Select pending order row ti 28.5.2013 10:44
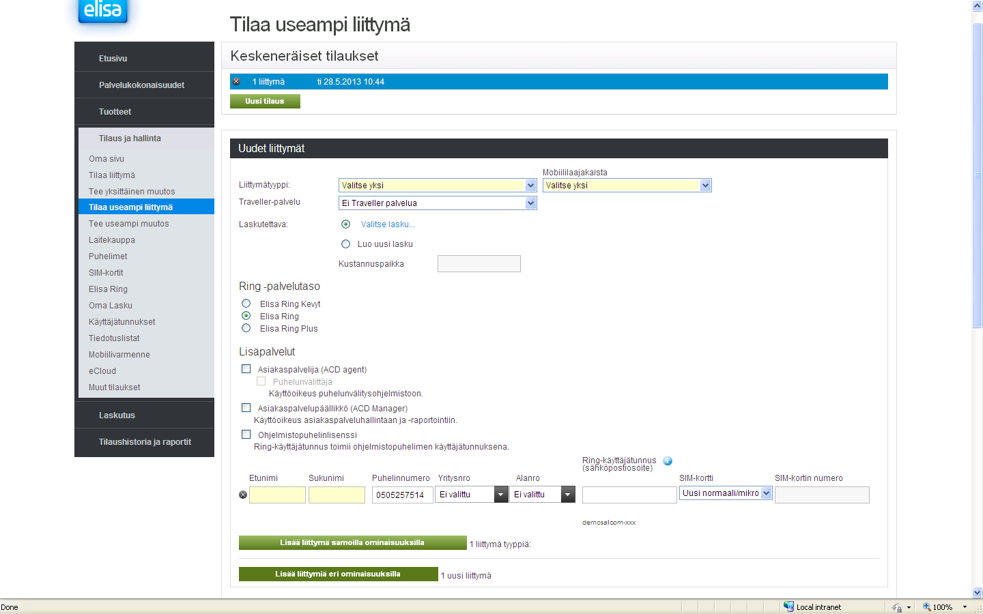 pos(559,82)
